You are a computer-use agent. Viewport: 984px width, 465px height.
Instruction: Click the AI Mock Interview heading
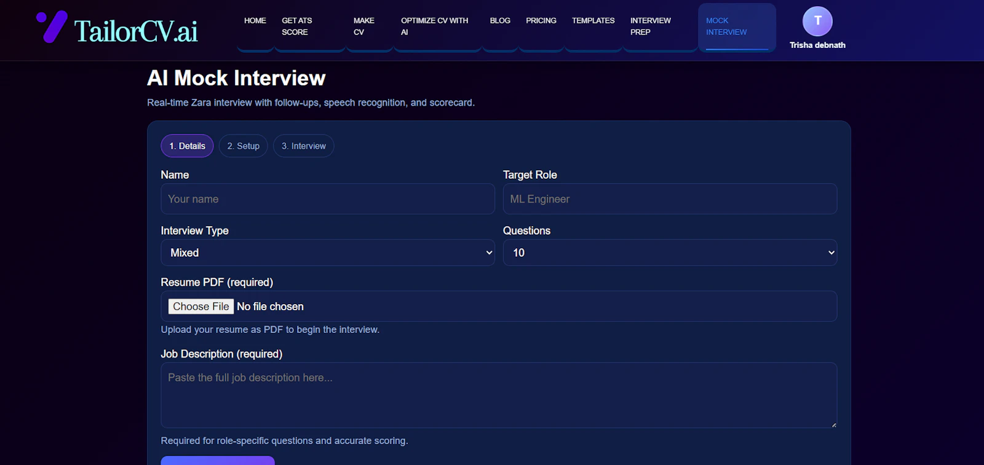236,78
